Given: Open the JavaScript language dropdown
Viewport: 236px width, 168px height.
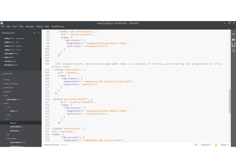Looking at the screenshot, I should 206,145.
